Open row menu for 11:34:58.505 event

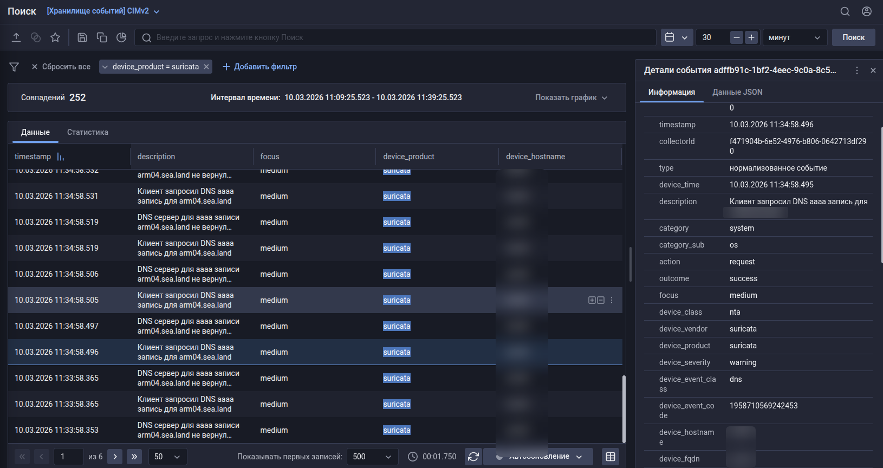point(612,300)
